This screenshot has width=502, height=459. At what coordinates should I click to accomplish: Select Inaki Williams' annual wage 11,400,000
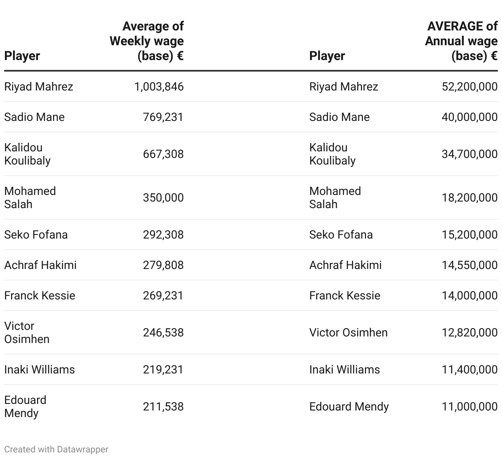469,369
